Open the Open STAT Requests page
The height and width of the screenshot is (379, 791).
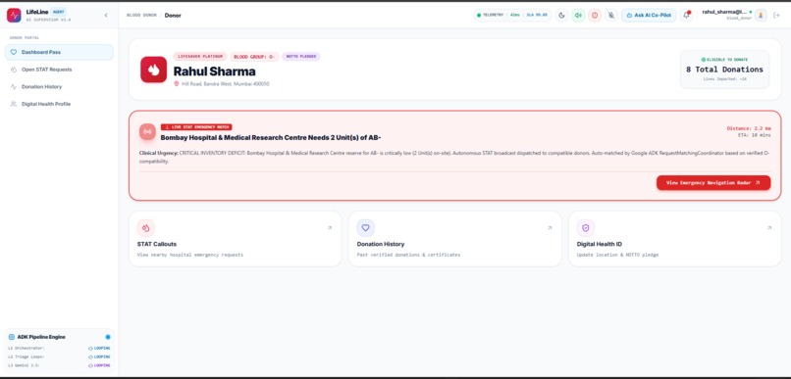tap(59, 70)
